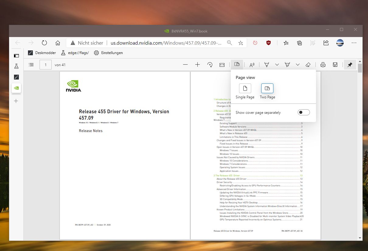Fit PDF to width
Viewport: 368px width, 251px height.
(222, 65)
